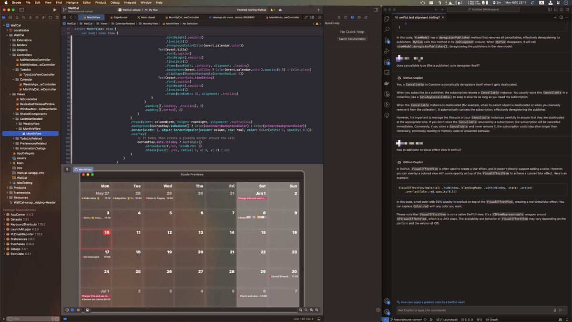572x322 pixels.
Task: Go back with the editor left arrow
Action: 71,17
